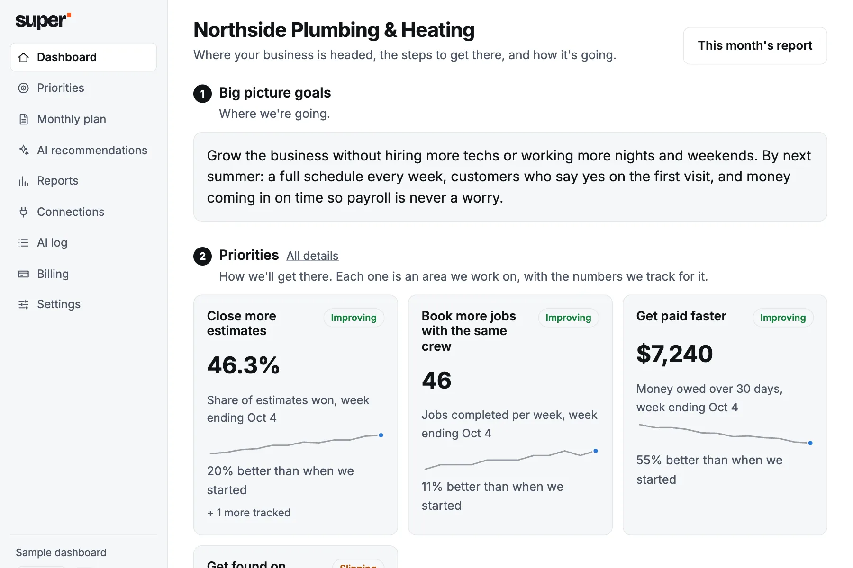
Task: Open Get paid faster card
Action: click(725, 415)
